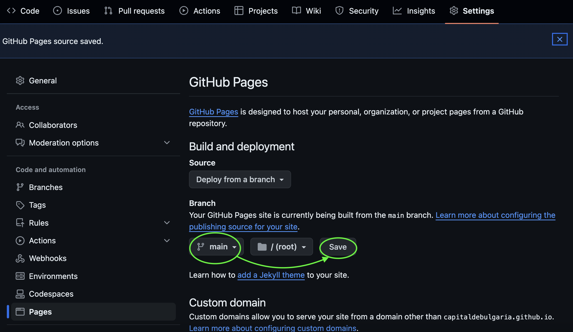Click the Environments server icon

click(x=20, y=276)
